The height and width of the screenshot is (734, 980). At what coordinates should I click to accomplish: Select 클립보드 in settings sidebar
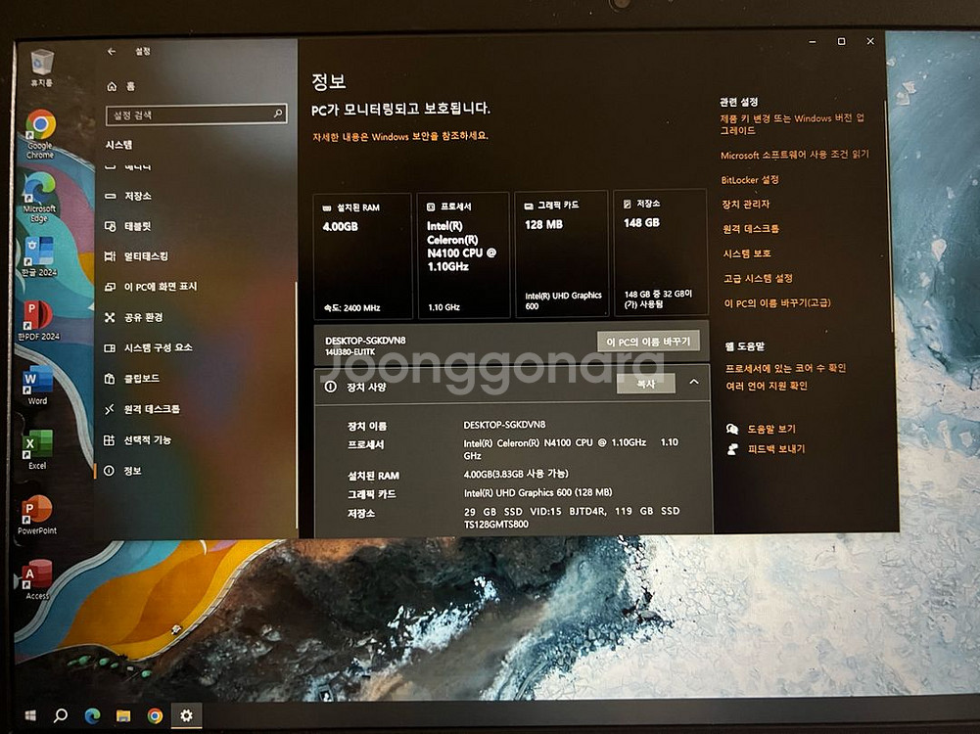tap(141, 379)
